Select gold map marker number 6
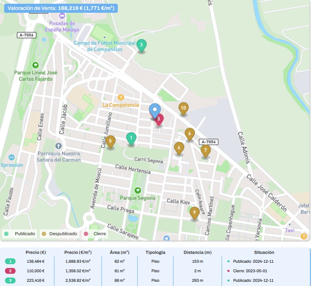311x286 pixels. (190, 134)
